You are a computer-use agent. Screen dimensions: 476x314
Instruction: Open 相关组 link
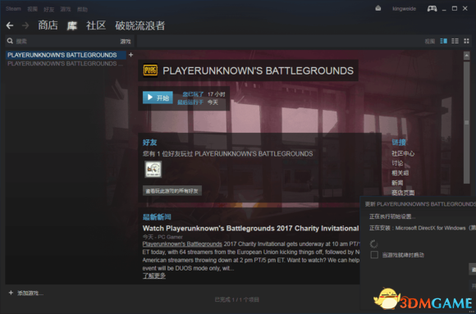click(400, 173)
